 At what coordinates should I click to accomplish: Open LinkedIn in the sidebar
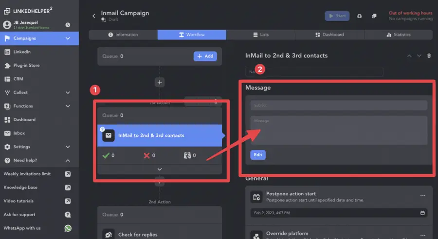click(39, 52)
